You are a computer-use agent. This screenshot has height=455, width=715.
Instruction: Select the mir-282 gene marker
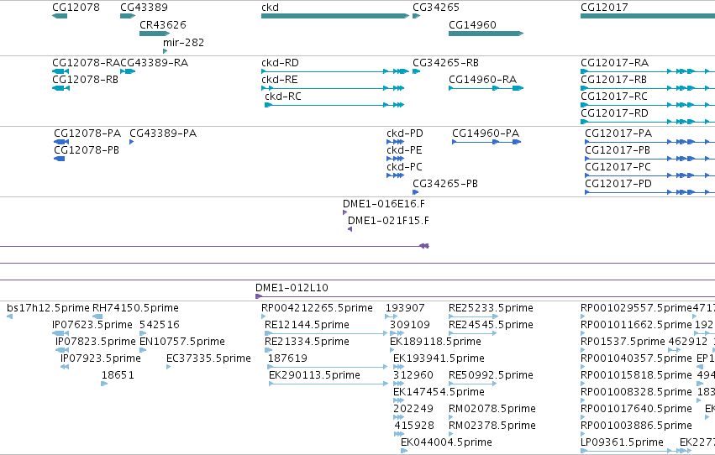[x=165, y=51]
